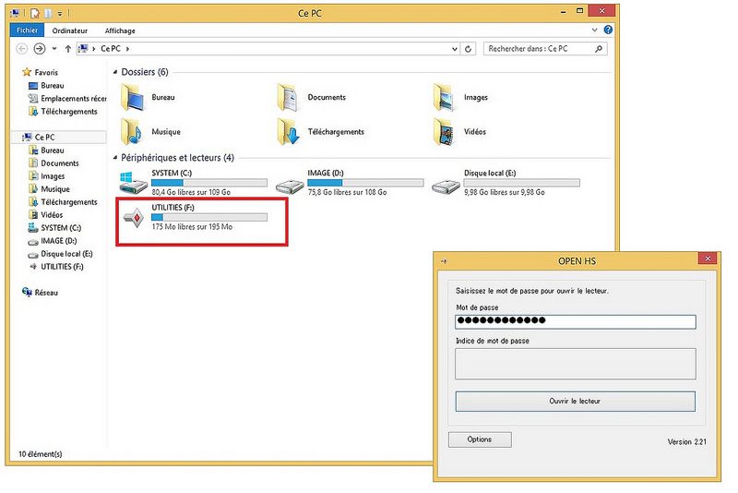Collapse the Périphériques et lecteurs section
Screen dimensions: 738x493
click(115, 158)
